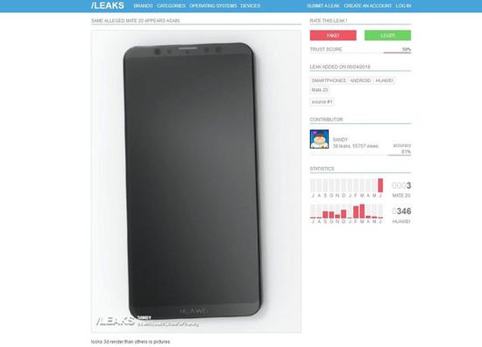Rate this leak as Legit
This screenshot has width=482, height=347.
point(387,35)
